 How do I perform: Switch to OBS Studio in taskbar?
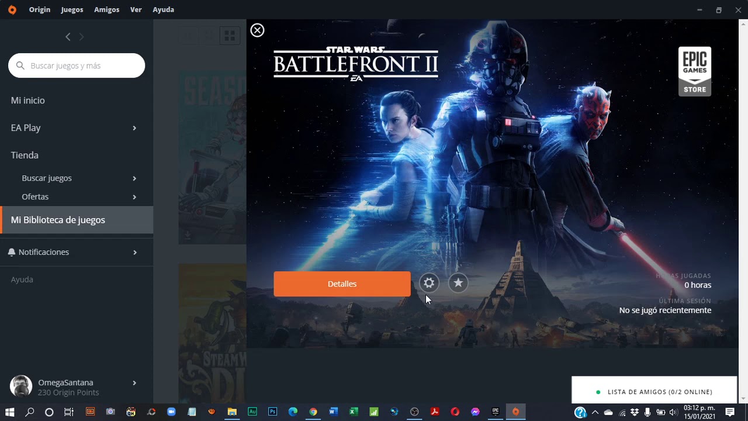[x=414, y=412]
